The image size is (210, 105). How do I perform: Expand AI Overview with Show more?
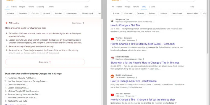pos(45,62)
